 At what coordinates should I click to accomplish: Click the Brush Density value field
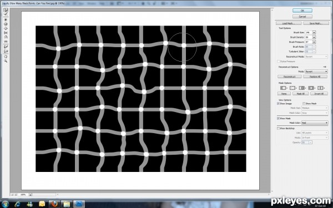(309, 37)
